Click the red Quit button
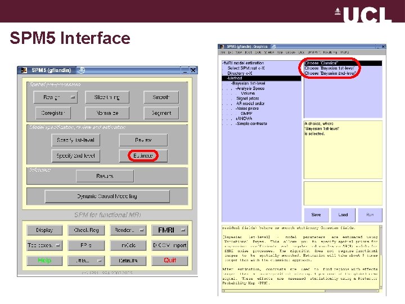 [x=170, y=261]
